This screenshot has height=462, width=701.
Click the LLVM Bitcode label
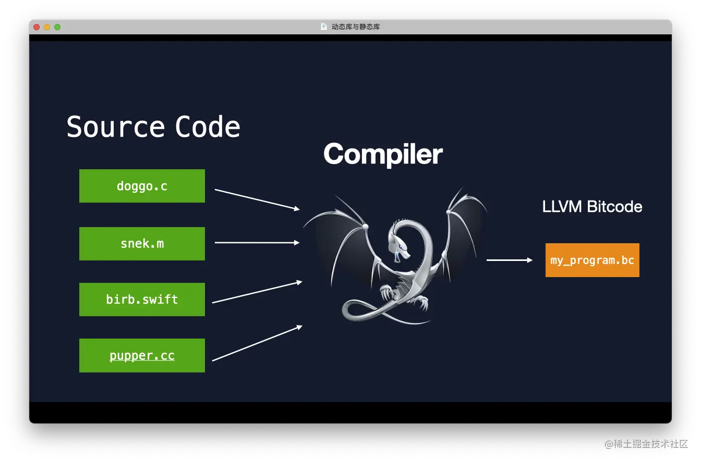(x=593, y=207)
